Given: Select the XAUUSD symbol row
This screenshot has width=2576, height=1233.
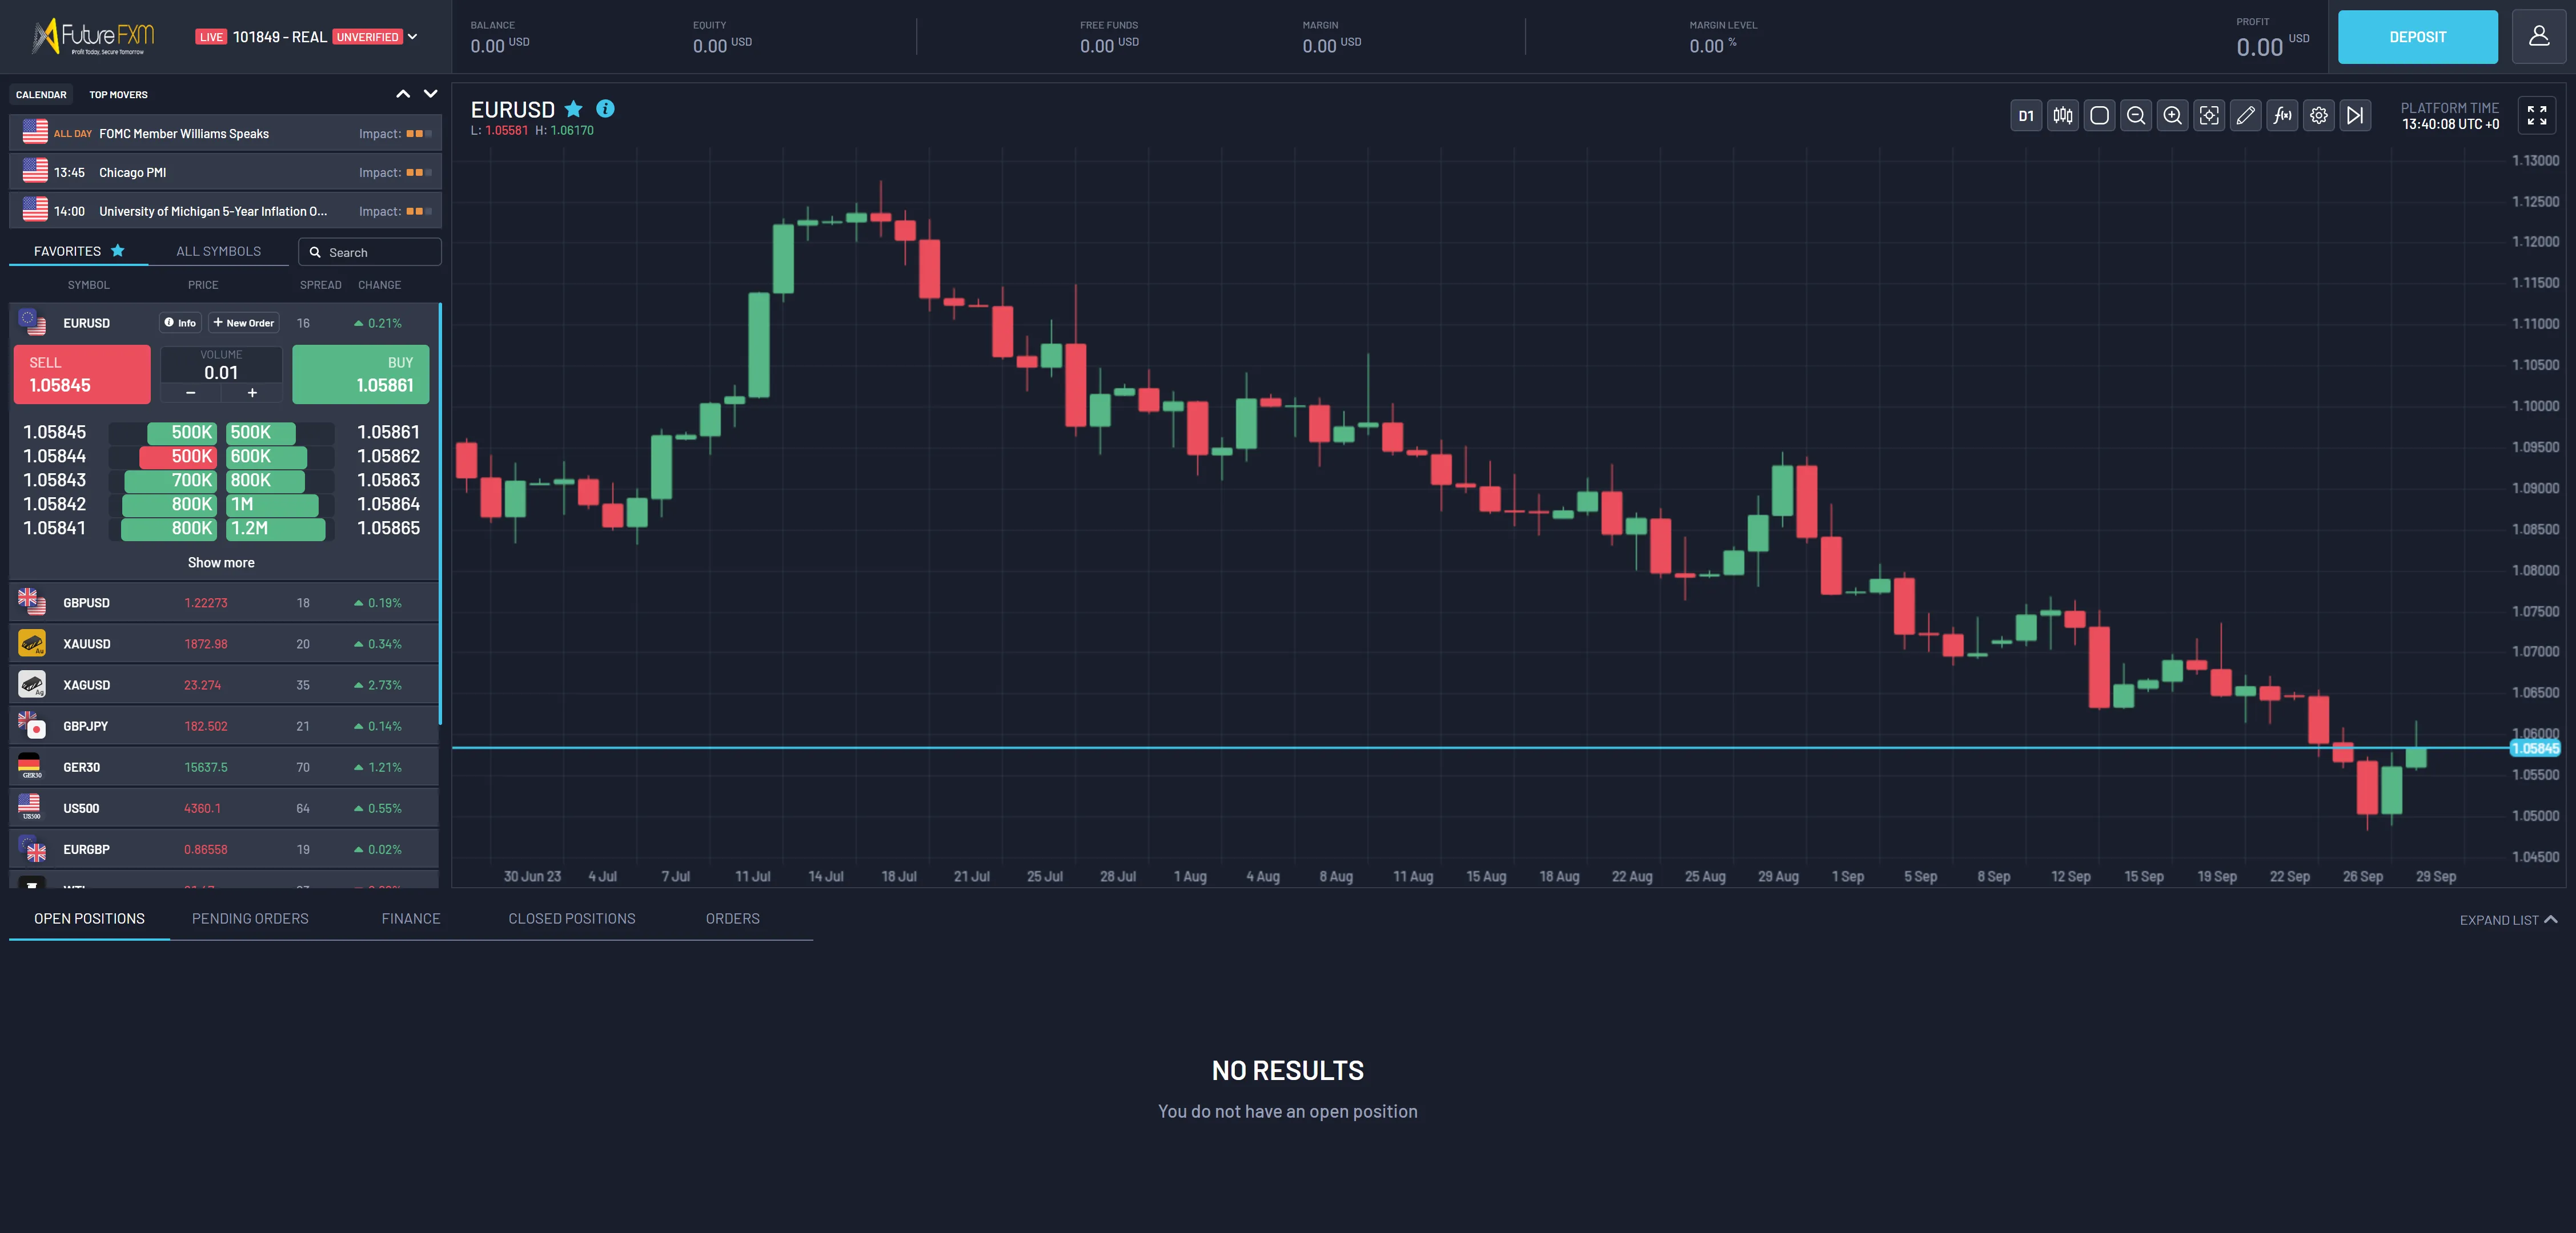Looking at the screenshot, I should click(x=224, y=643).
